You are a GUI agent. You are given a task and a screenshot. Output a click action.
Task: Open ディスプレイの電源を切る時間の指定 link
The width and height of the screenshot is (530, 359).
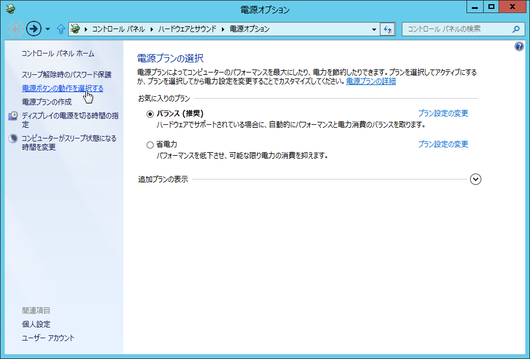tap(70, 120)
